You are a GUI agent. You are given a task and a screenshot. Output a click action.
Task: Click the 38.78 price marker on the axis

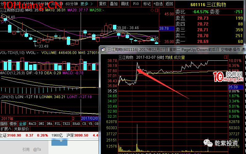(167, 29)
